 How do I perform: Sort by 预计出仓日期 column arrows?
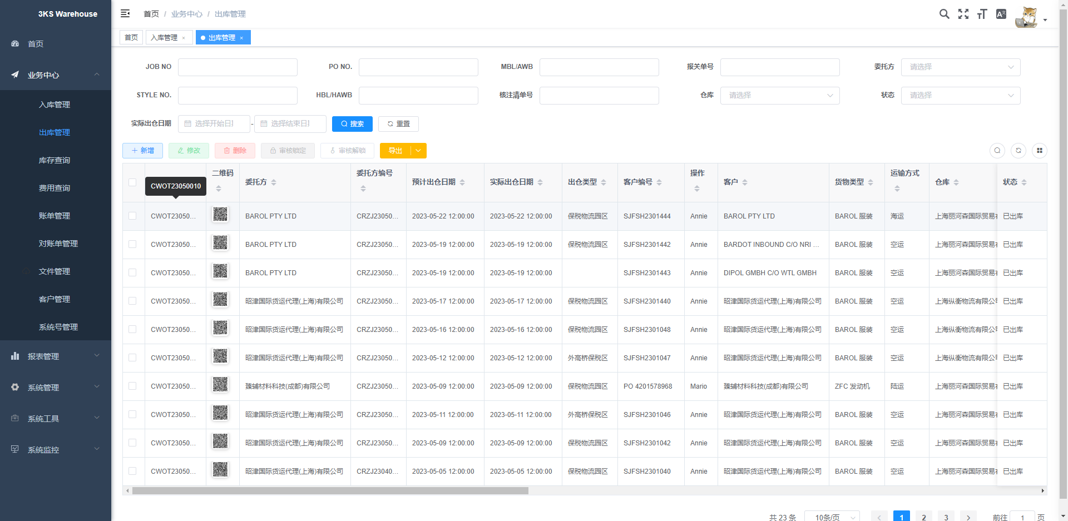coord(462,182)
